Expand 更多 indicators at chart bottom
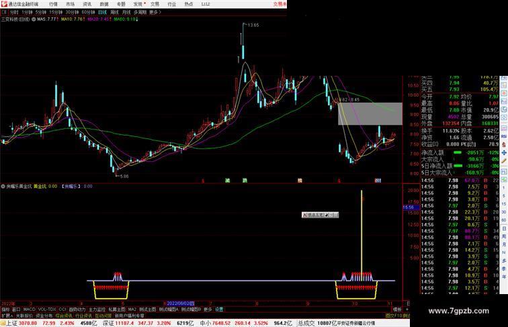 [208, 310]
